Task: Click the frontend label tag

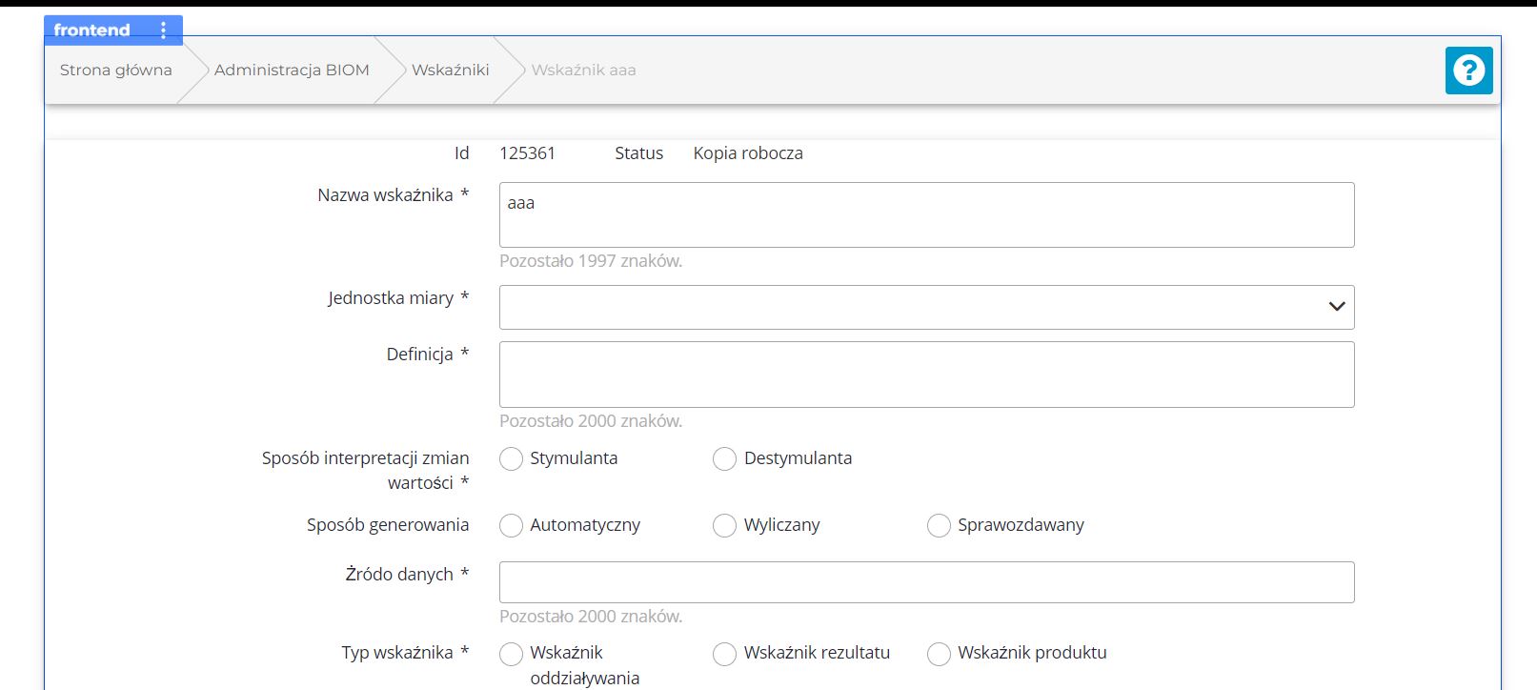Action: click(92, 30)
